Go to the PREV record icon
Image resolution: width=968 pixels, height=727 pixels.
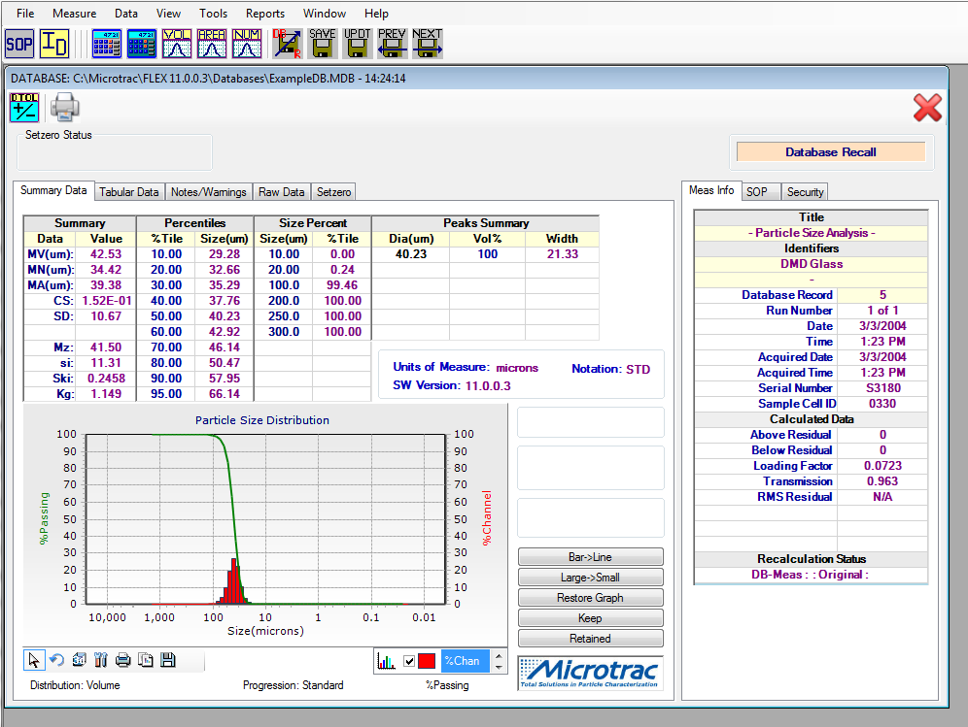pos(392,44)
